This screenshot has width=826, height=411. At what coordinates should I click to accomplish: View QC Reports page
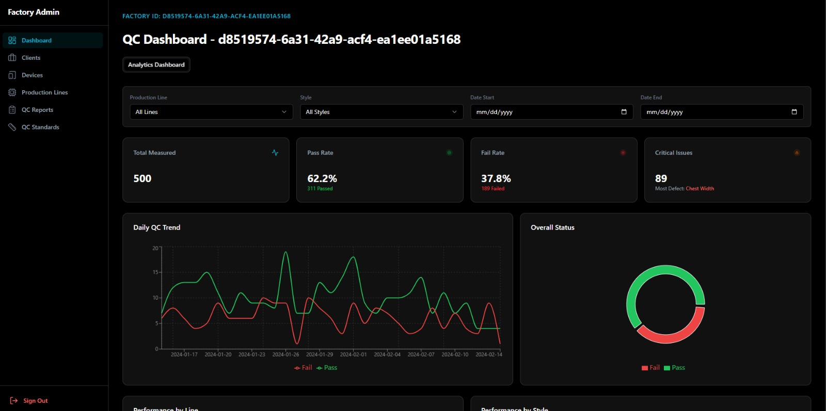[53, 110]
